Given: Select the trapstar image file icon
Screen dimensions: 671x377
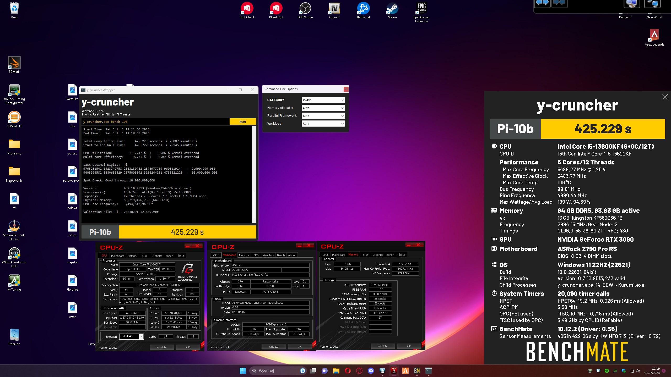Looking at the screenshot, I should point(73,256).
